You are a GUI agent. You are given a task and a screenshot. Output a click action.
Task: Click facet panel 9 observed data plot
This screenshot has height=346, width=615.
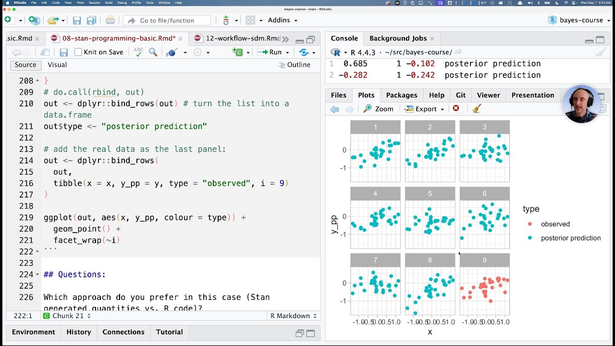[x=484, y=291]
